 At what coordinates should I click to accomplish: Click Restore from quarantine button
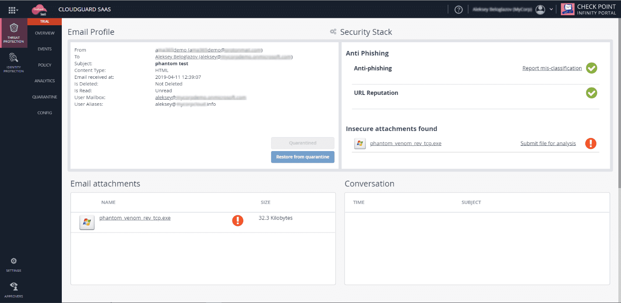[x=302, y=157]
